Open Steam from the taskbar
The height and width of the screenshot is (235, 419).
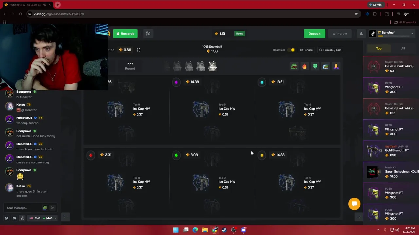[224, 230]
